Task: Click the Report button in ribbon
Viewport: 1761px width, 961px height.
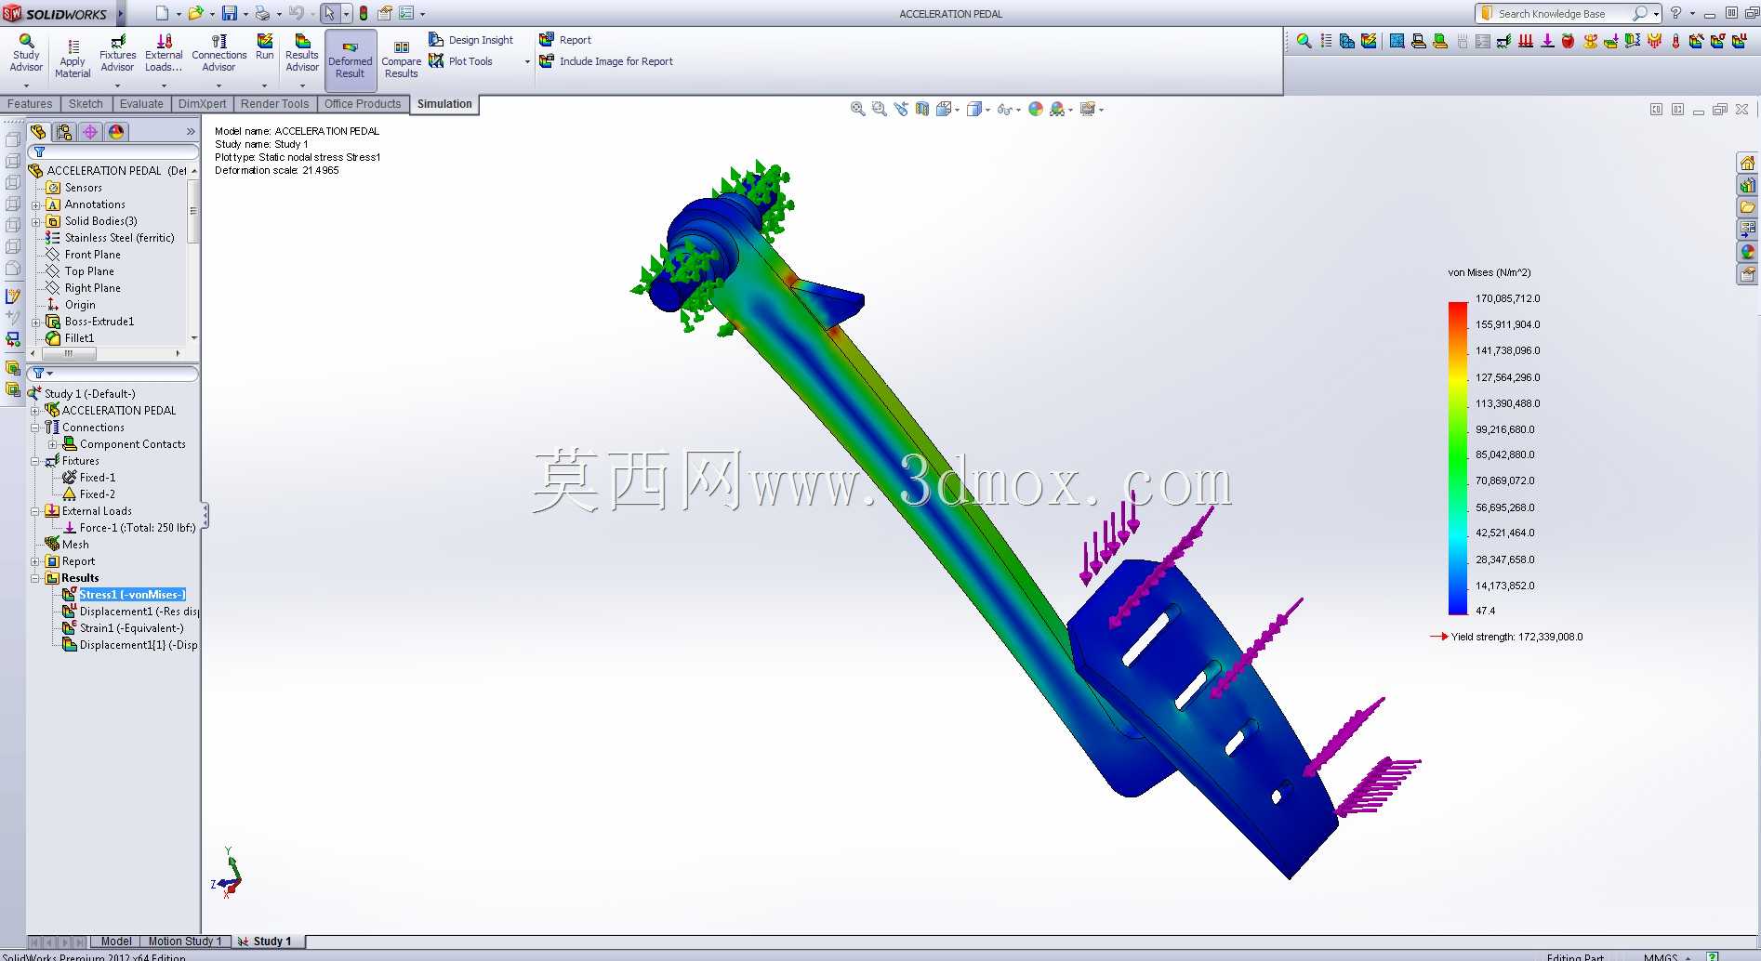Action: tap(565, 40)
